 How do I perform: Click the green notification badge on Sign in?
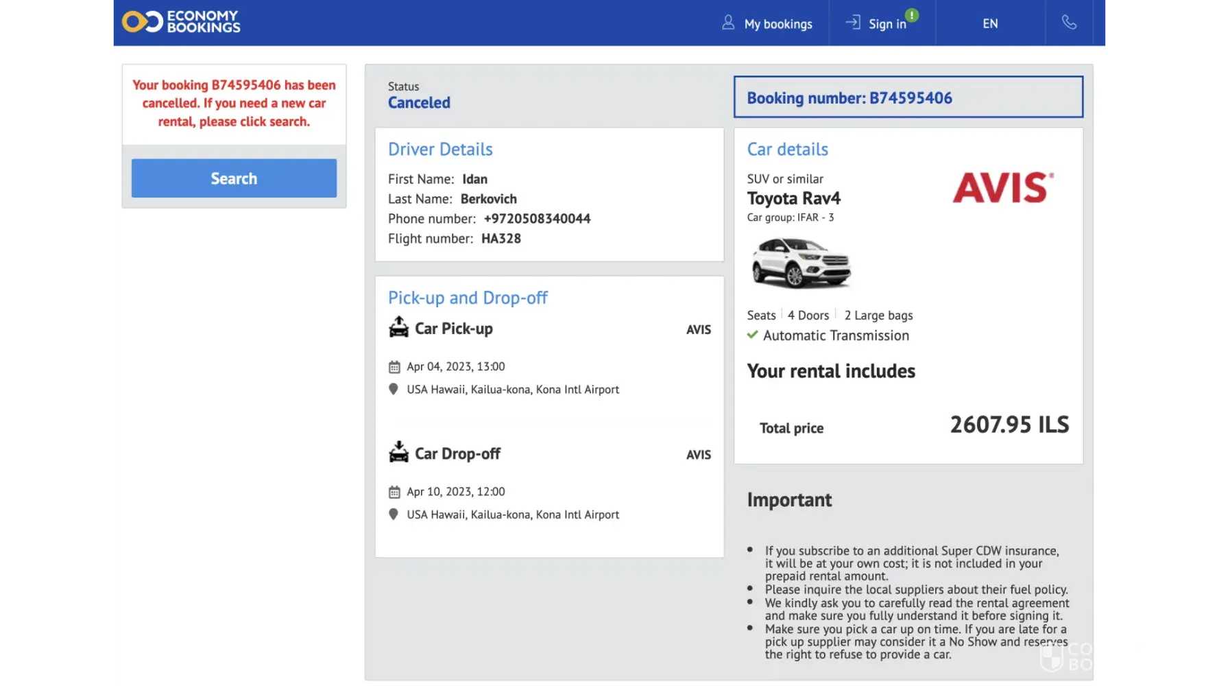point(912,15)
